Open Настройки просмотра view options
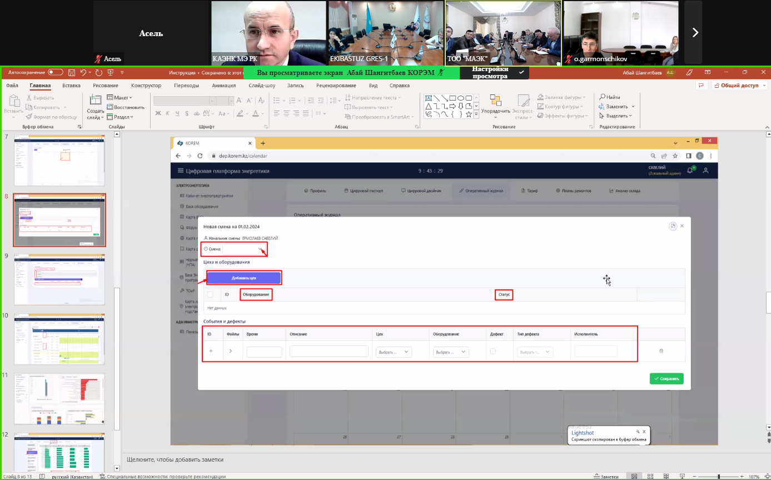The width and height of the screenshot is (771, 480). point(494,73)
